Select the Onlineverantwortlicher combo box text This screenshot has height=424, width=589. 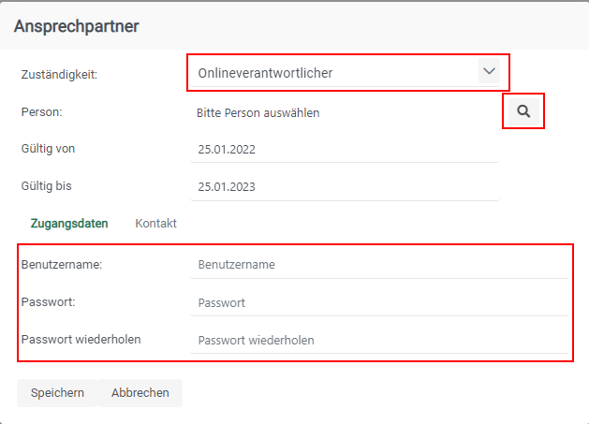(x=265, y=73)
